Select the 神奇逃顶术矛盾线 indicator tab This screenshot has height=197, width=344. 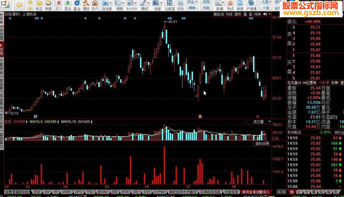tap(182, 192)
